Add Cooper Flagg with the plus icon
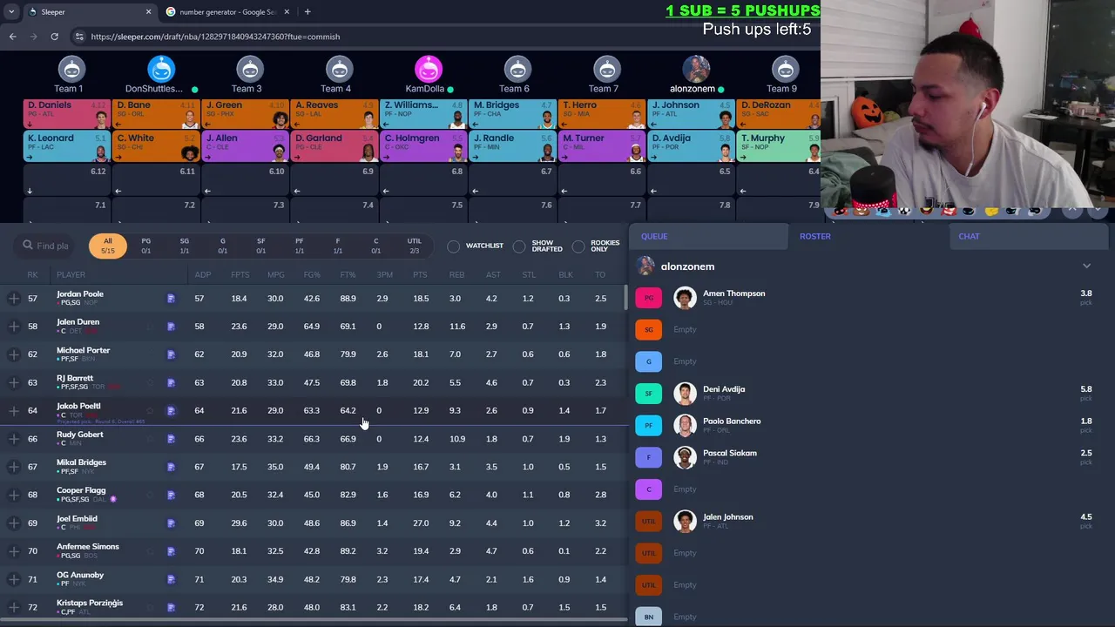 point(14,495)
